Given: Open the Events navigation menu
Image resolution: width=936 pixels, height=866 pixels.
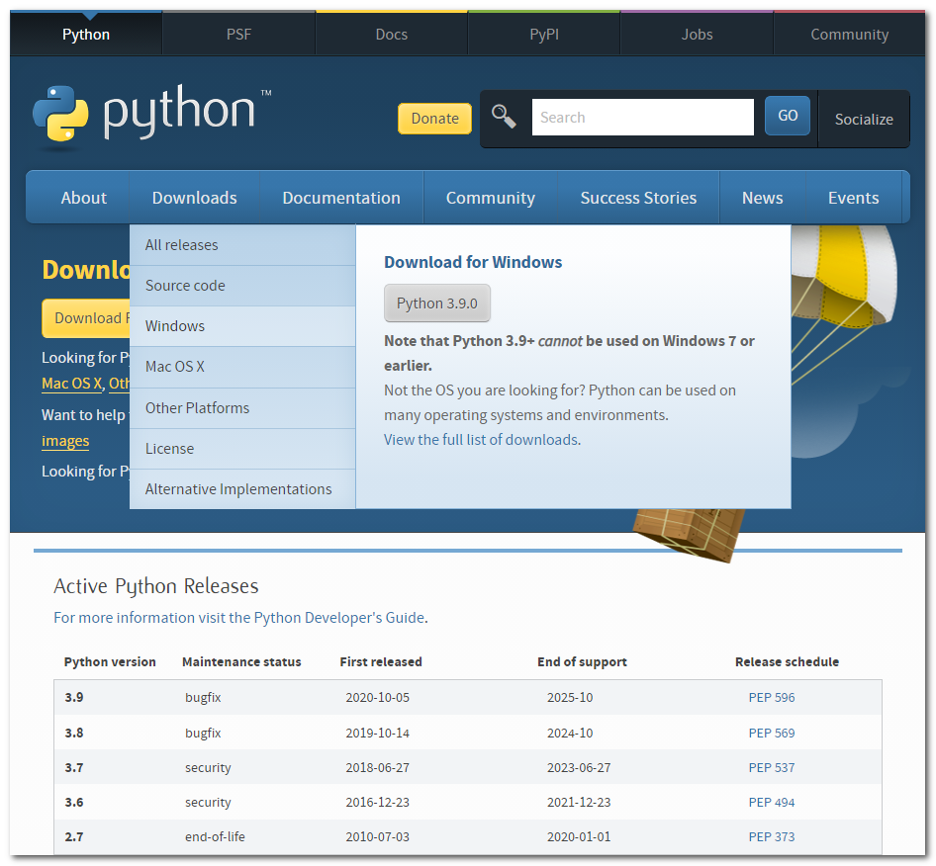Looking at the screenshot, I should 853,198.
